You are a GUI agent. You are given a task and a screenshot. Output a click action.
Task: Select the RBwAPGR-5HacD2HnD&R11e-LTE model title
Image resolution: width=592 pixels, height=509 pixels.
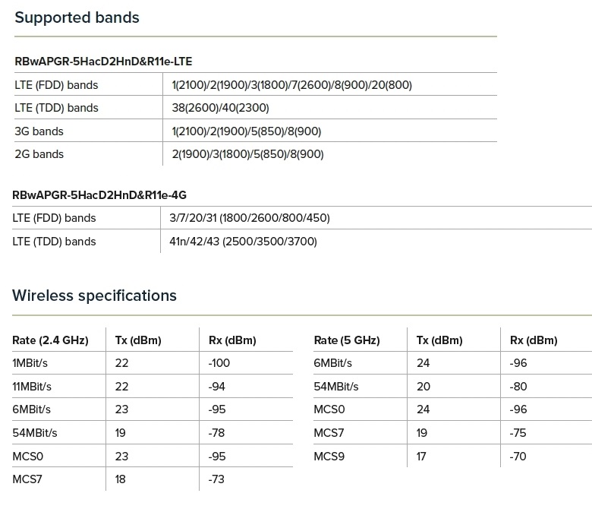point(109,61)
